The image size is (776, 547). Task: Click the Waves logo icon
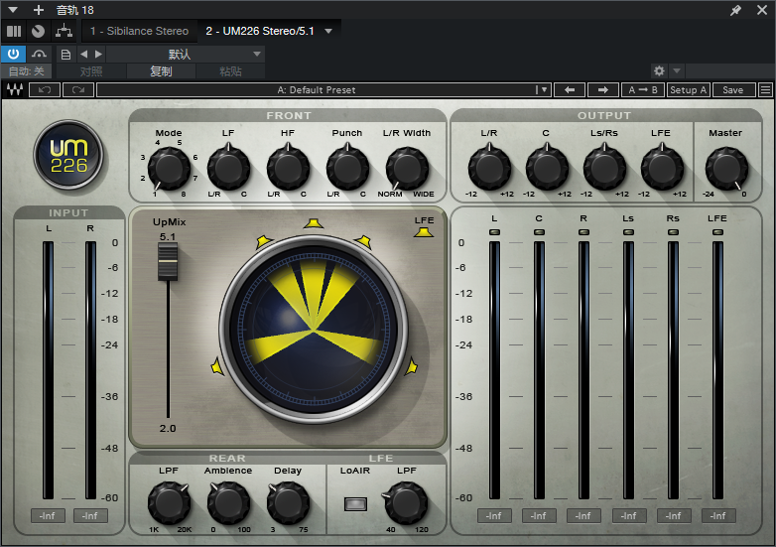coord(15,89)
